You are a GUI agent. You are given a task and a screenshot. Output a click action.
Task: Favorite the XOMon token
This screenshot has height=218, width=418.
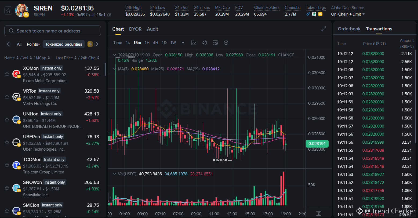tap(7, 74)
